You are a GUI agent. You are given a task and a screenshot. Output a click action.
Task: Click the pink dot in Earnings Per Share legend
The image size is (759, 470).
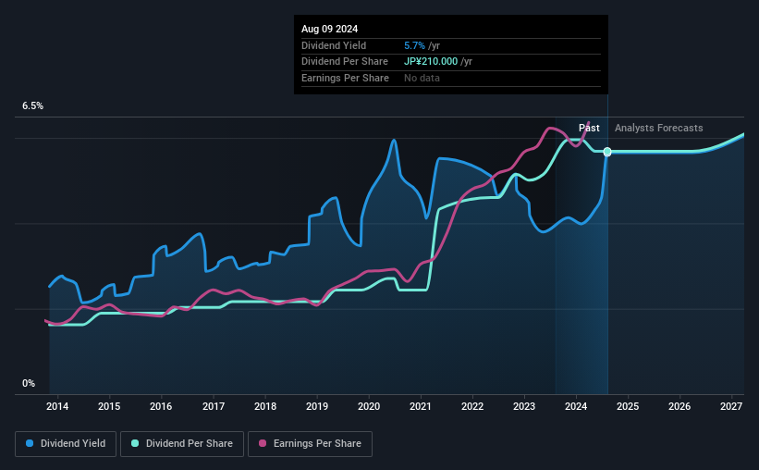263,444
